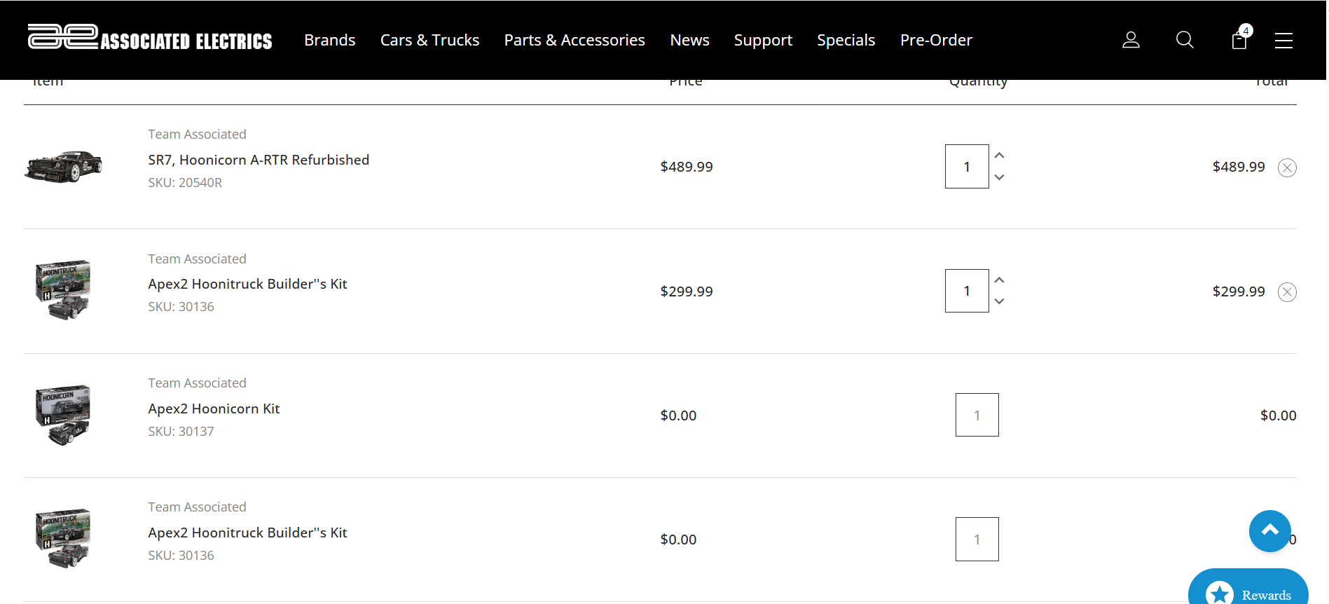Click the SR7 Hoonicorn quantity field

pyautogui.click(x=967, y=167)
